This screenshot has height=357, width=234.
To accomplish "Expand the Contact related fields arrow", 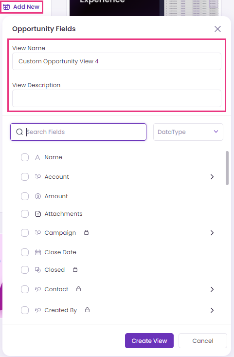I will [212, 289].
